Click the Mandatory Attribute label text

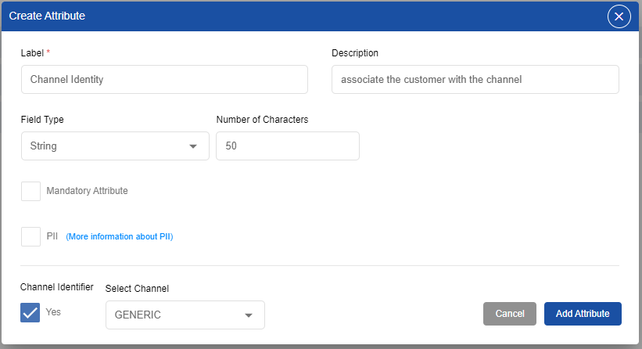click(87, 191)
